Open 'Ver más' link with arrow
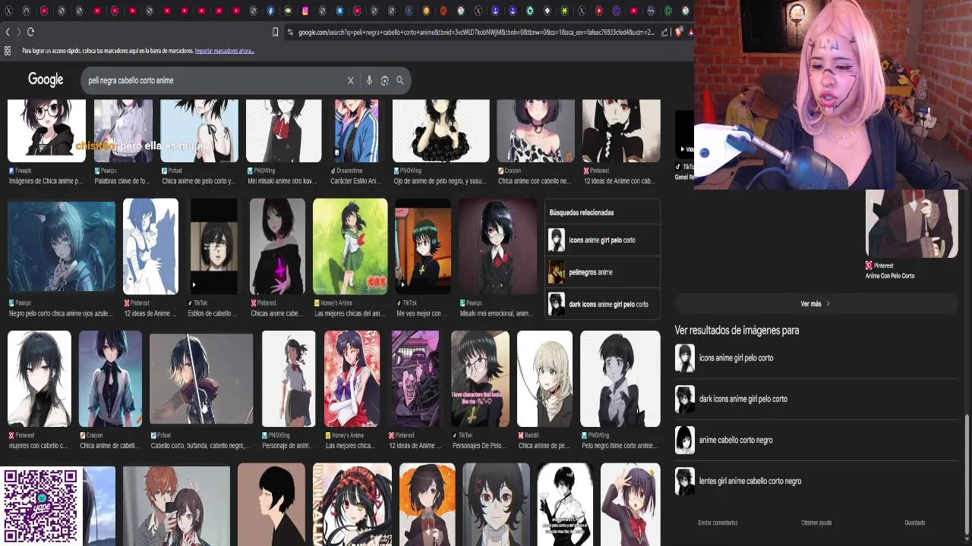 [815, 304]
